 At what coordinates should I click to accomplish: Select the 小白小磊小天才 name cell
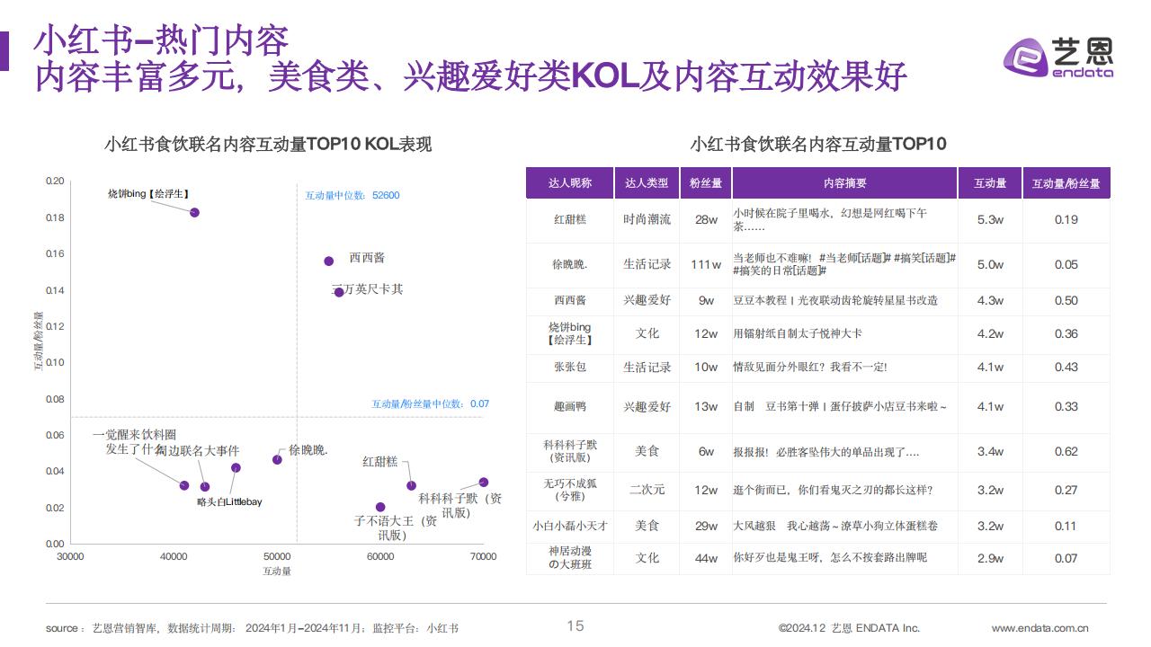pyautogui.click(x=570, y=526)
